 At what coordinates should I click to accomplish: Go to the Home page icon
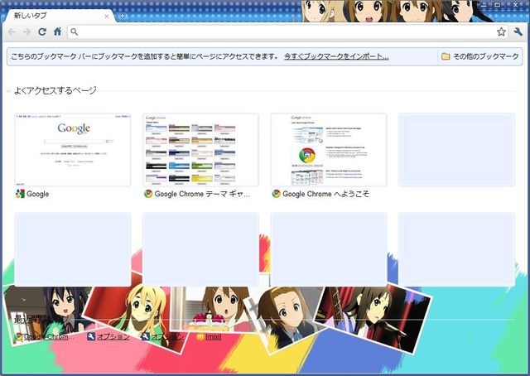coord(56,31)
